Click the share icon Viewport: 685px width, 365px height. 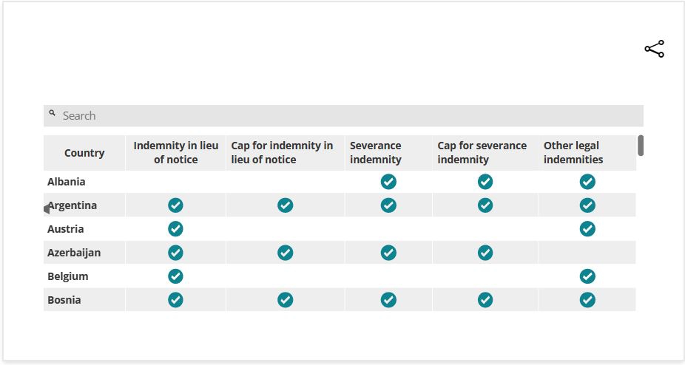[654, 50]
